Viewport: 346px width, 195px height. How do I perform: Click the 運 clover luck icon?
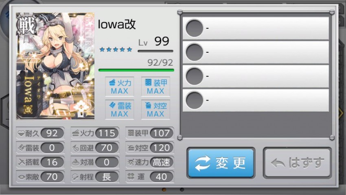click(x=131, y=176)
